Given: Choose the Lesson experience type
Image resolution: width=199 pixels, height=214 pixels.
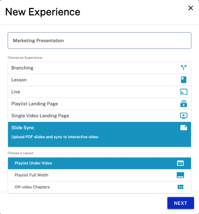Looking at the screenshot, I should [99, 80].
